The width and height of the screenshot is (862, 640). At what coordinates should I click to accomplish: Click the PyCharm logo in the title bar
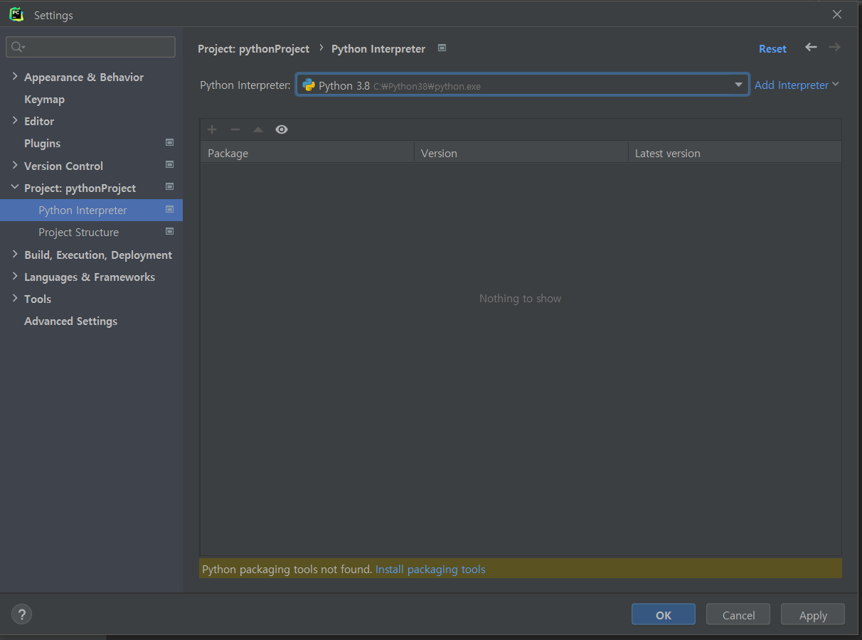coord(16,14)
